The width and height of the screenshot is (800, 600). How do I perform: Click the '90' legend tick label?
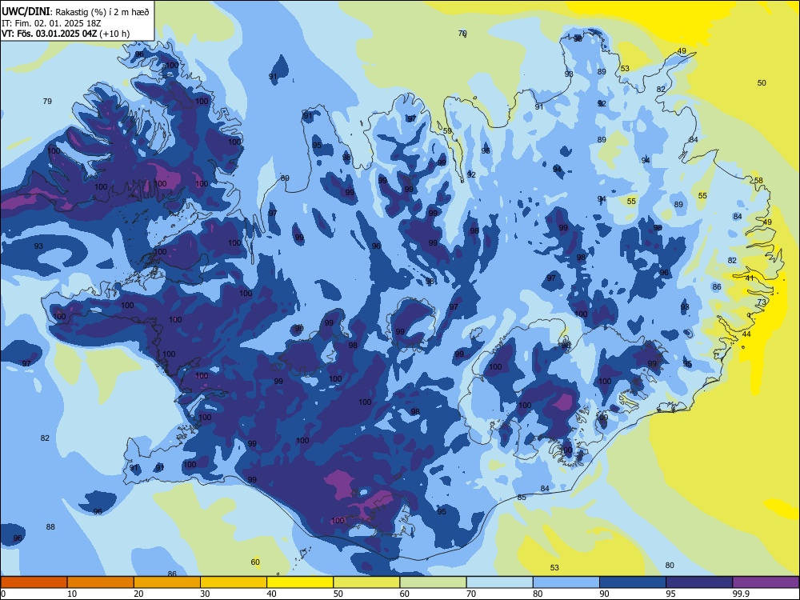point(605,594)
